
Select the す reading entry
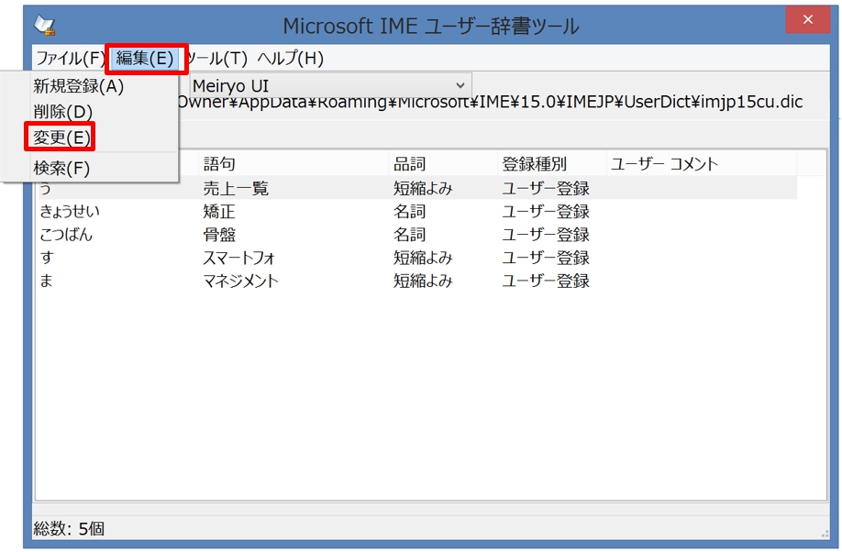click(x=47, y=258)
